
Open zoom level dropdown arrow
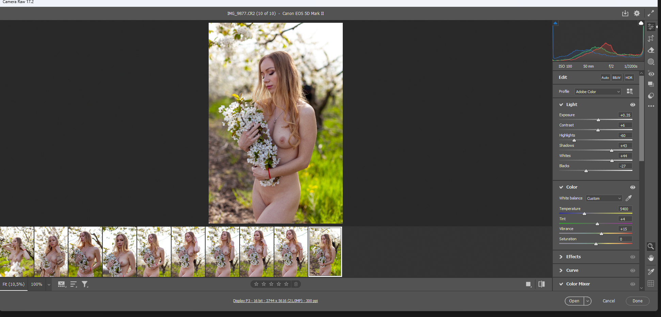[x=49, y=284]
